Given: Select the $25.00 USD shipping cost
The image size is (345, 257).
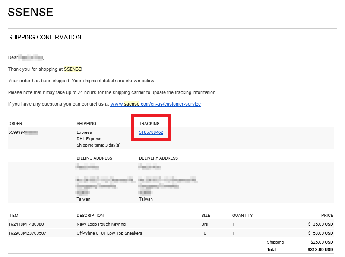Looking at the screenshot, I should [322, 242].
